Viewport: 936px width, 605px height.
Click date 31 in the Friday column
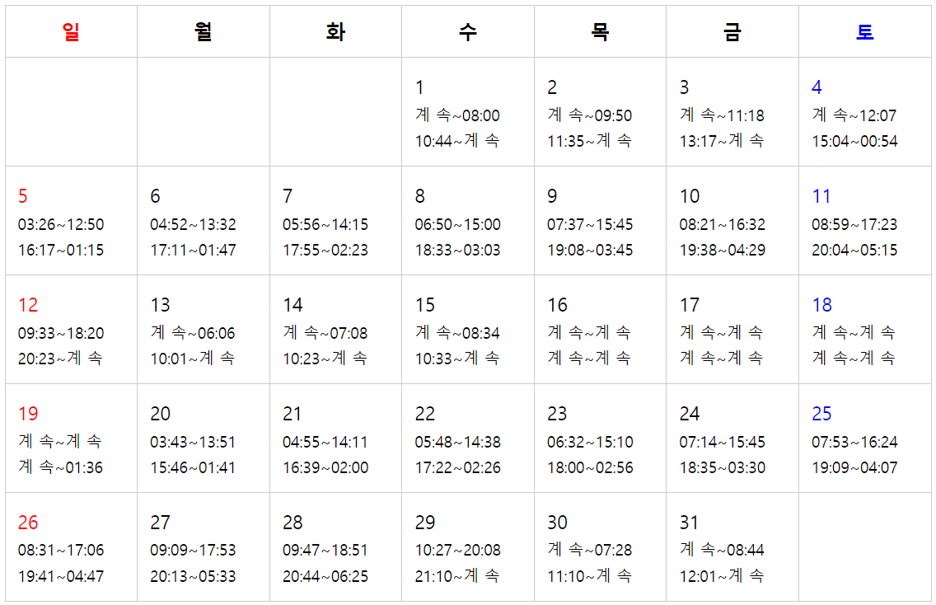pyautogui.click(x=689, y=522)
